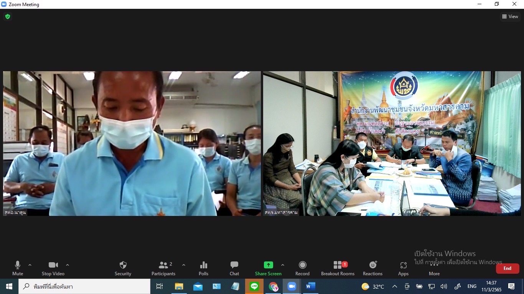This screenshot has height=294, width=524.
Task: Click the Windows taskbar search box
Action: tap(84, 286)
